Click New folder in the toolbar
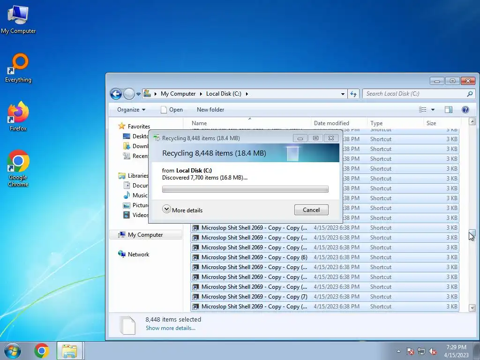Image resolution: width=480 pixels, height=360 pixels. [x=210, y=110]
